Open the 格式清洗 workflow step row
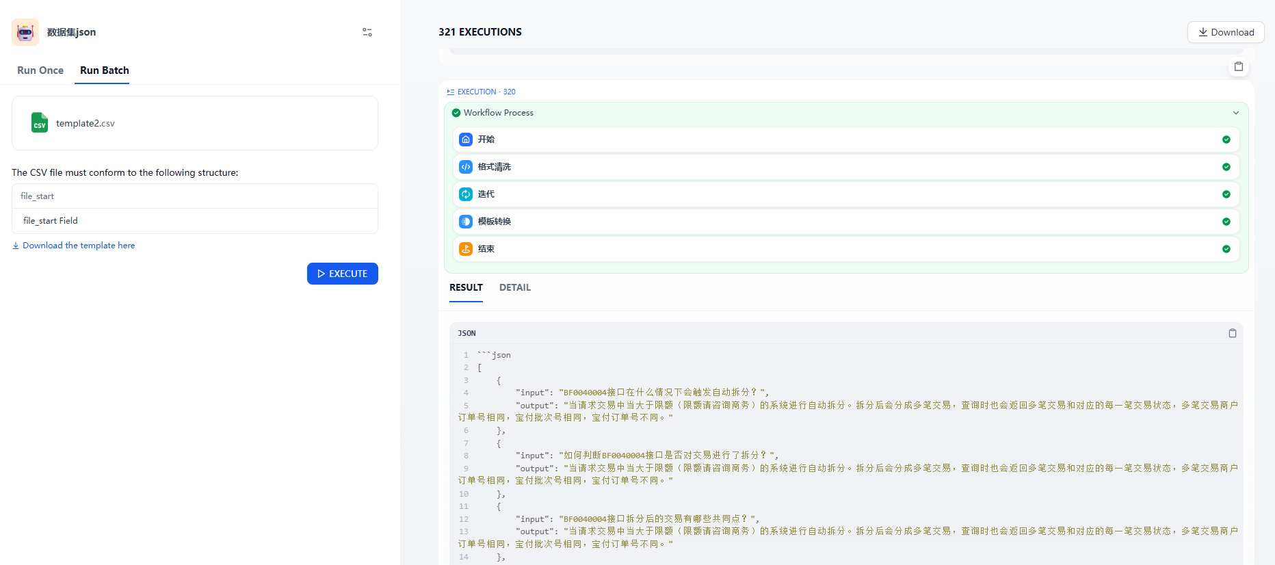 (846, 167)
